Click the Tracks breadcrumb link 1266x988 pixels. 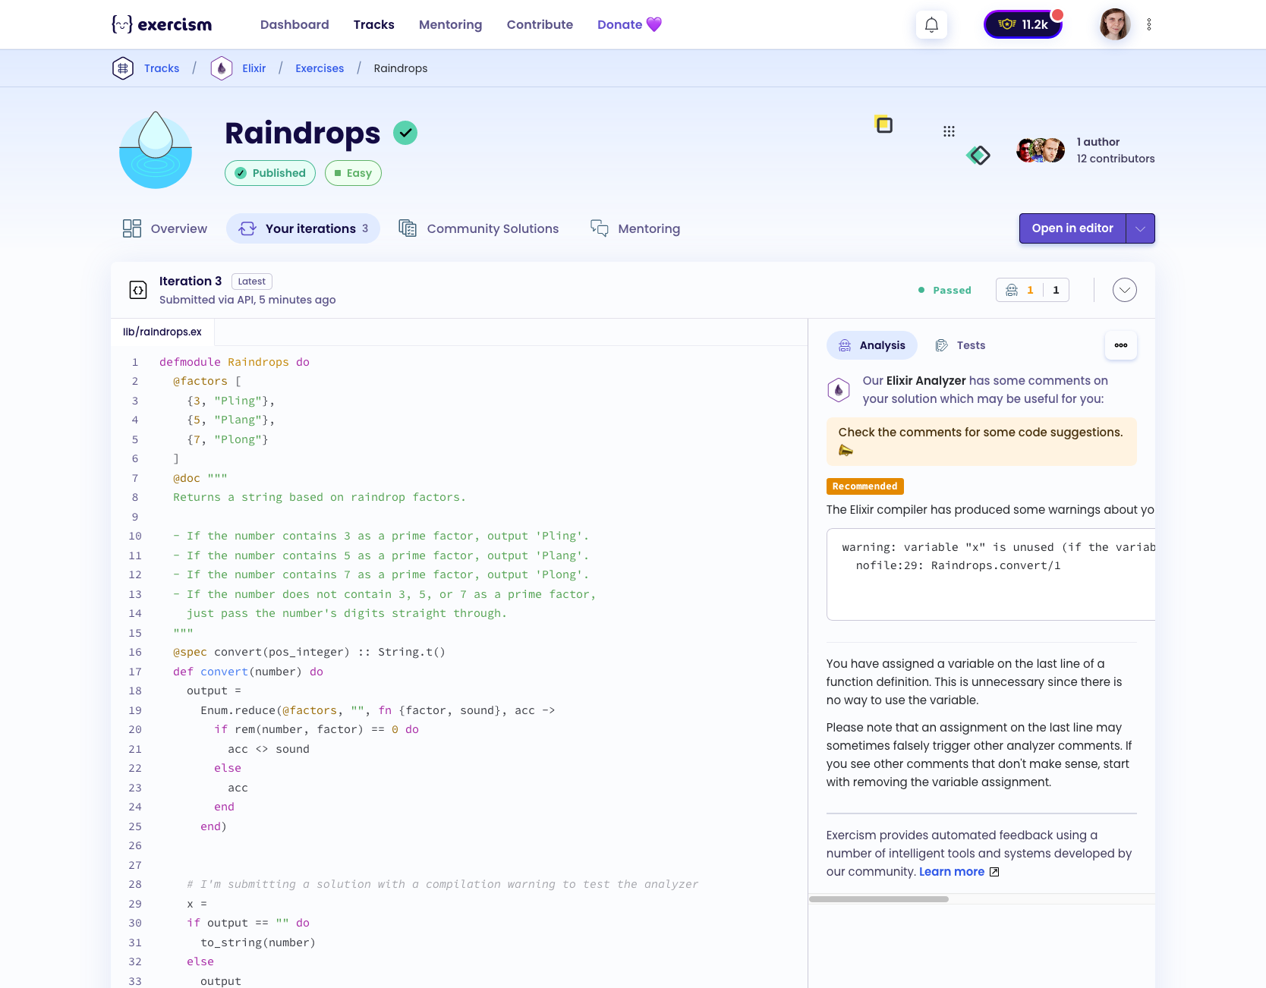[162, 68]
